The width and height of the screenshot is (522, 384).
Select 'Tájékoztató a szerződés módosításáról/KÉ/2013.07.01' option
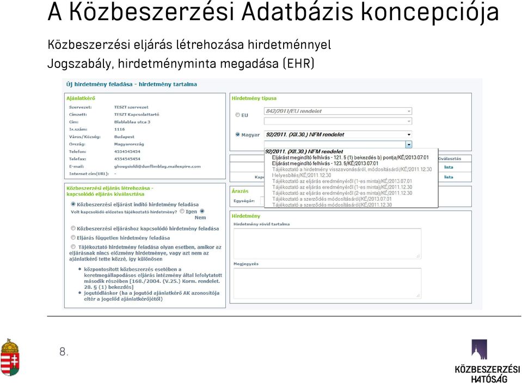pyautogui.click(x=331, y=199)
